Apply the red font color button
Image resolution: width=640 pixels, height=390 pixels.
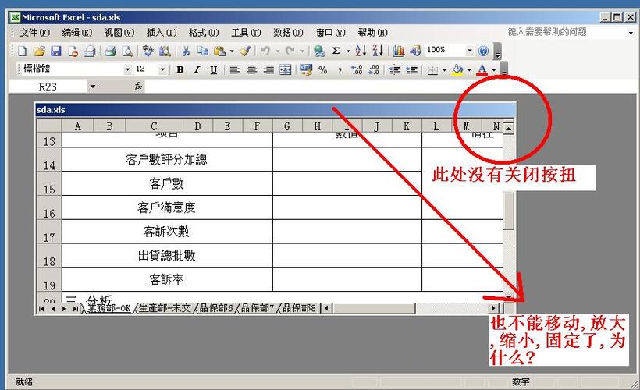coord(482,69)
